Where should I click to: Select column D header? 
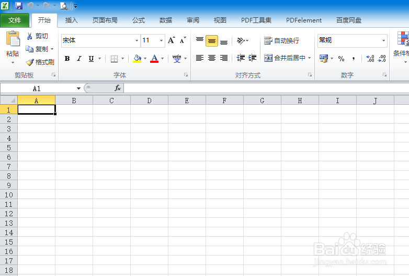click(x=149, y=101)
